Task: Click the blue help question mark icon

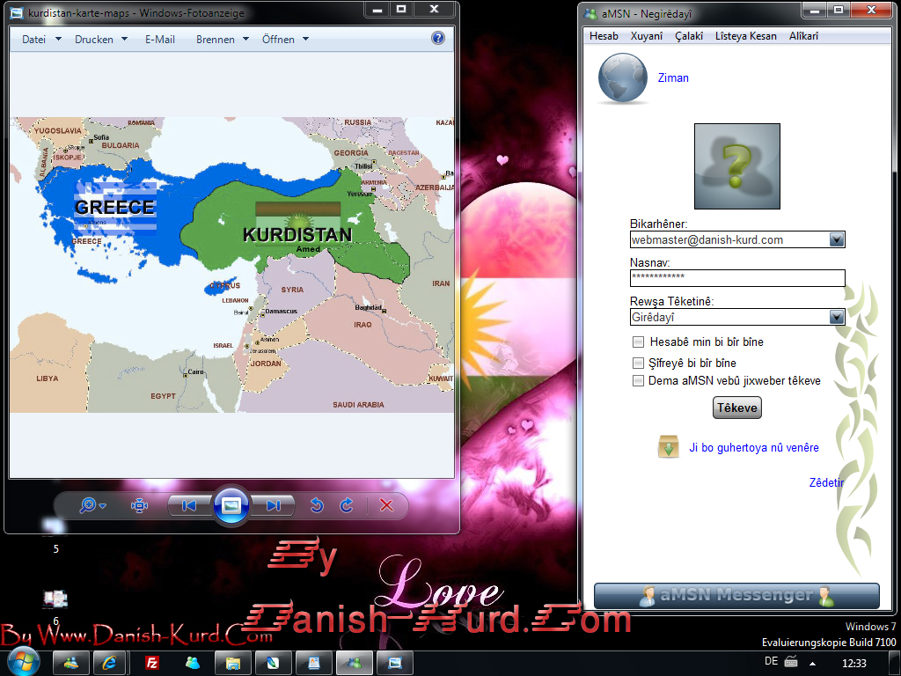Action: [x=438, y=38]
